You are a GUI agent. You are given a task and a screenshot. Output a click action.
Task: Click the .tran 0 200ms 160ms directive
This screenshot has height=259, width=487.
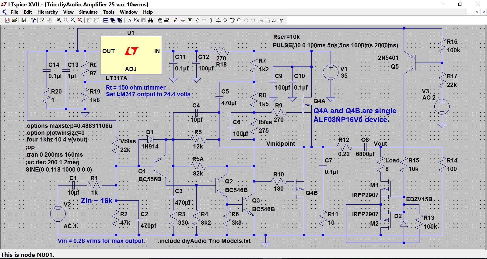[x=54, y=155]
